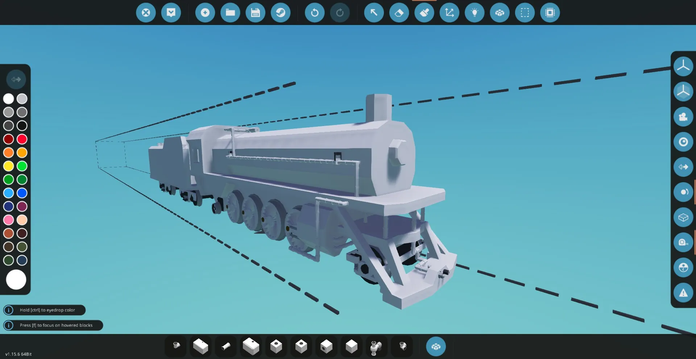Select the Paint brush tool
696x359 pixels.
(424, 13)
